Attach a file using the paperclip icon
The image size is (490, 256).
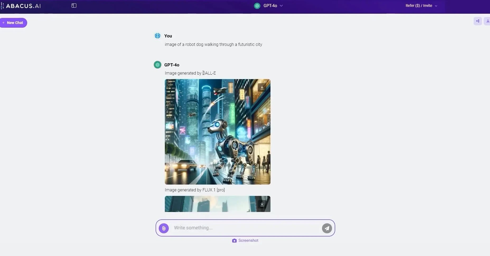coord(164,228)
